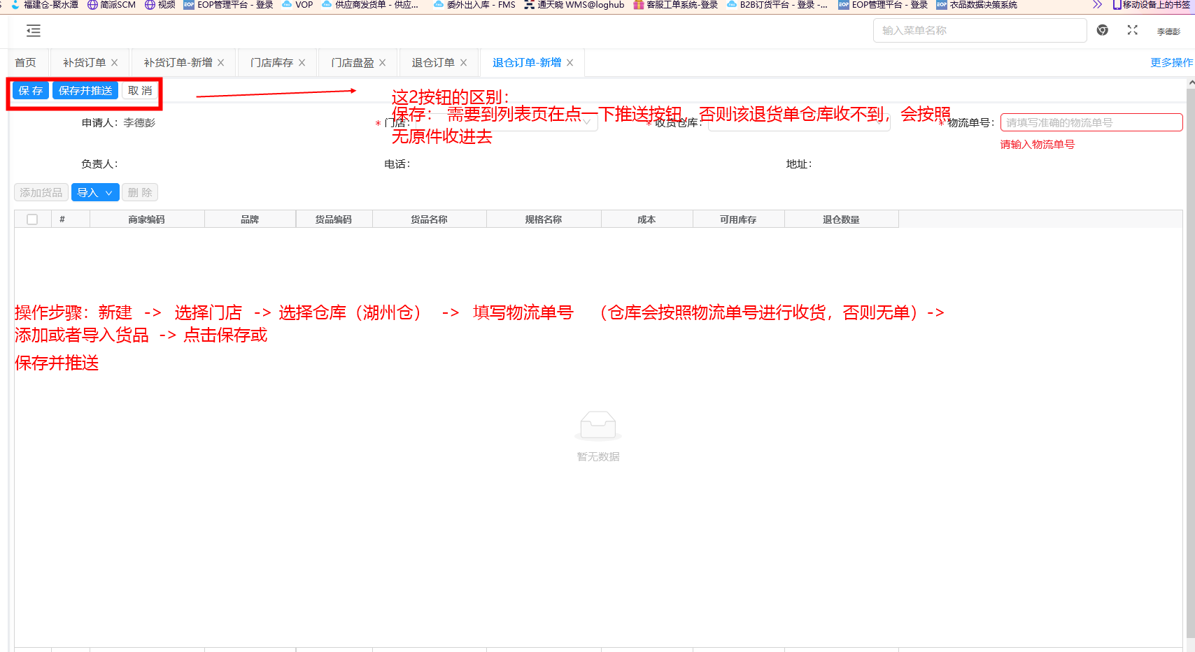Close the 补货订单 tab

pos(115,63)
